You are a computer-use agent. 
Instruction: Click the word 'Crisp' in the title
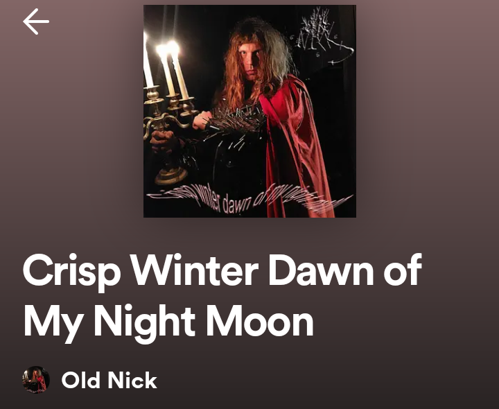coord(72,272)
